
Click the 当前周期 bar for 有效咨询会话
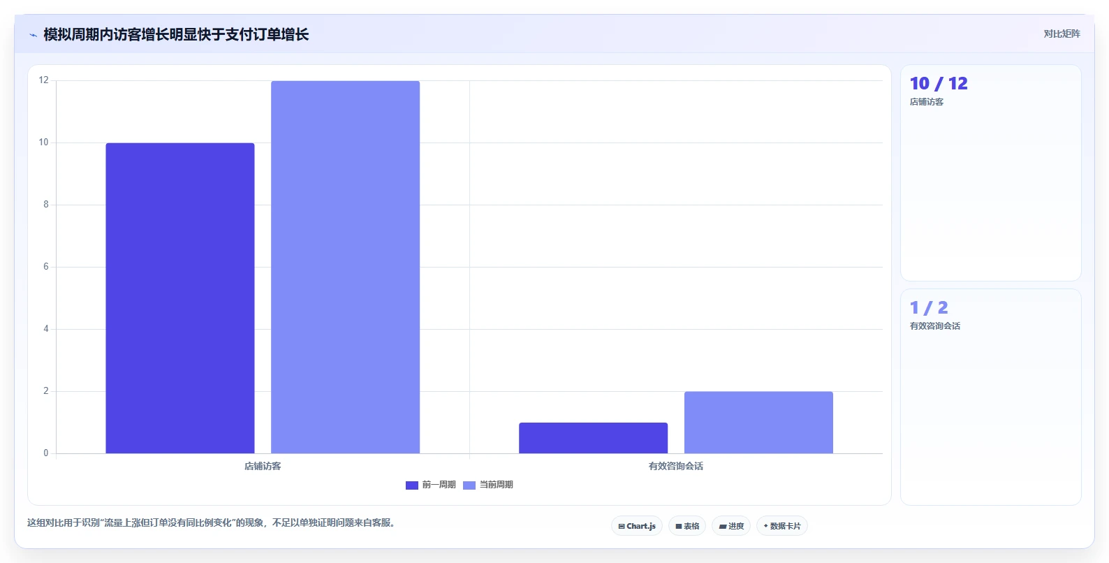[758, 423]
